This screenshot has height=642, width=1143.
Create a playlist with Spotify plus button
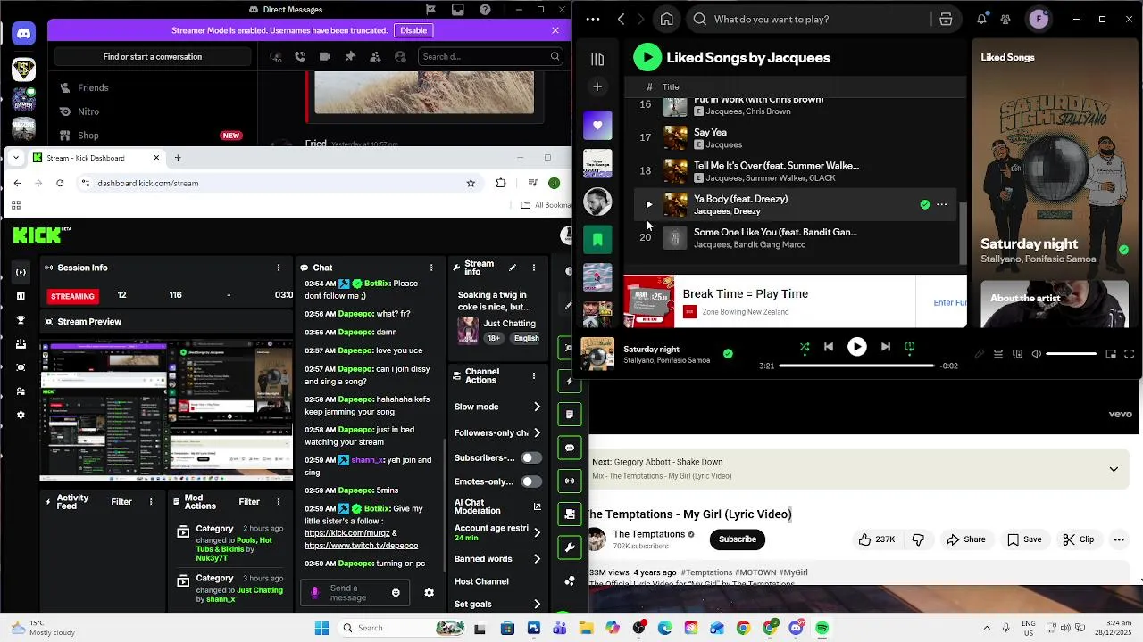click(597, 86)
